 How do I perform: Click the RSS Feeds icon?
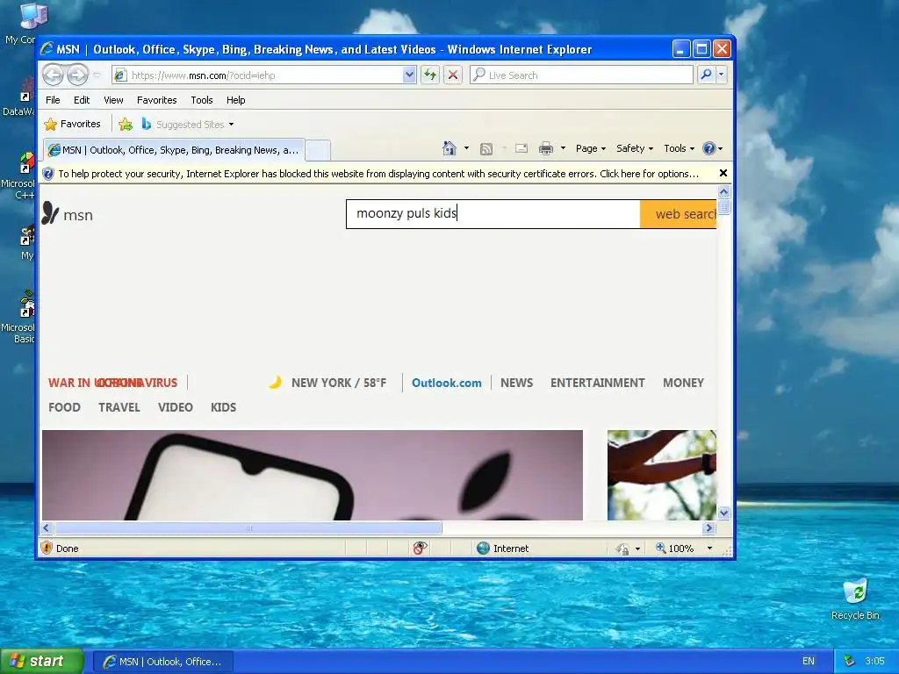tap(486, 149)
